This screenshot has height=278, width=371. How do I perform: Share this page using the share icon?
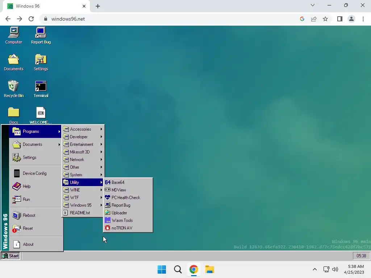tap(314, 19)
